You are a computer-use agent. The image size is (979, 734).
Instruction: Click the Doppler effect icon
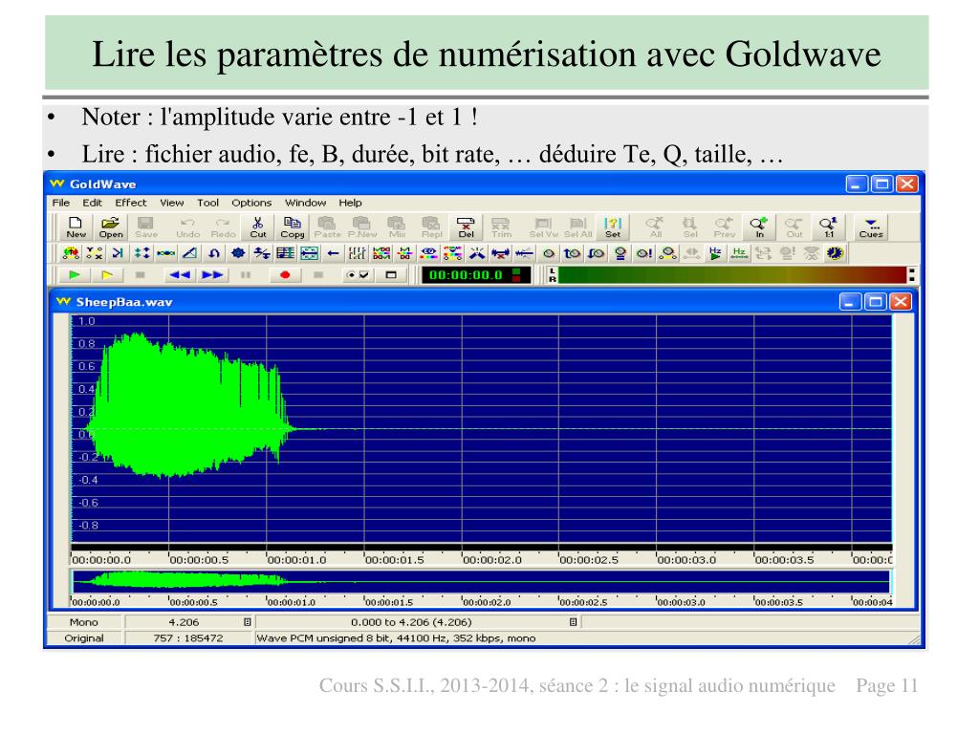click(71, 252)
